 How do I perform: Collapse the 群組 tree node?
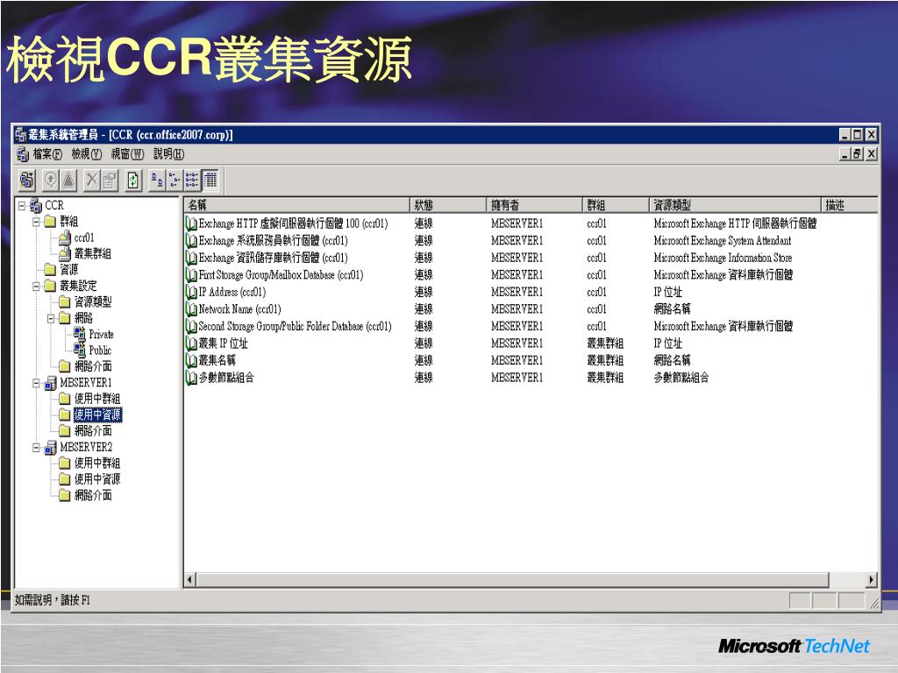click(36, 222)
